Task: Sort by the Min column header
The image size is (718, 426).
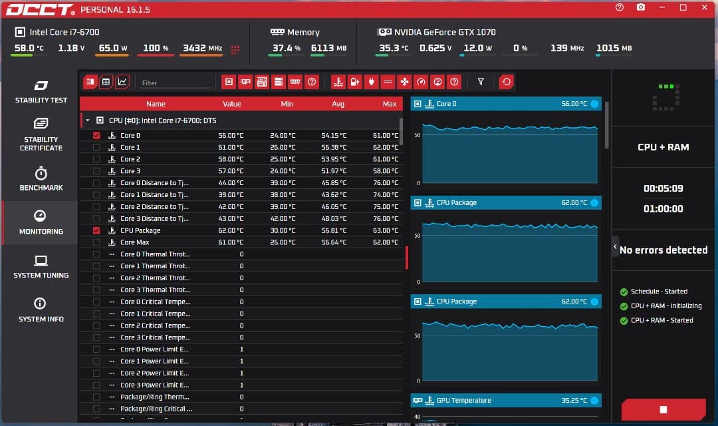Action: [x=287, y=104]
